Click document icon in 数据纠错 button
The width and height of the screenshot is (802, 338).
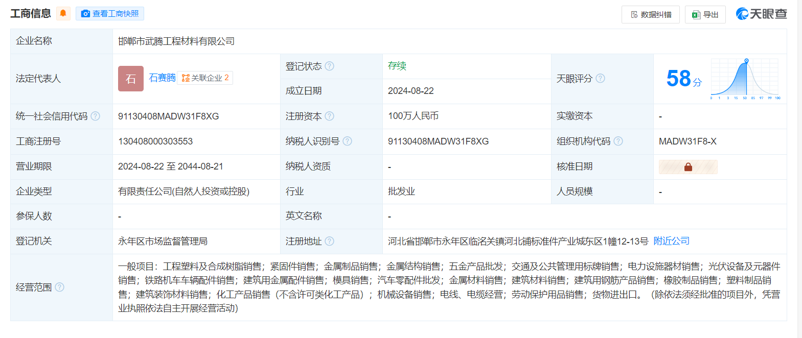634,15
